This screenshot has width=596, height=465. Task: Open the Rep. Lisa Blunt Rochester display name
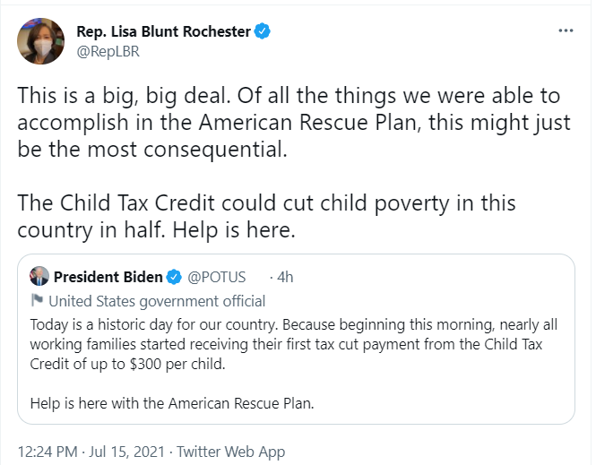[x=163, y=31]
